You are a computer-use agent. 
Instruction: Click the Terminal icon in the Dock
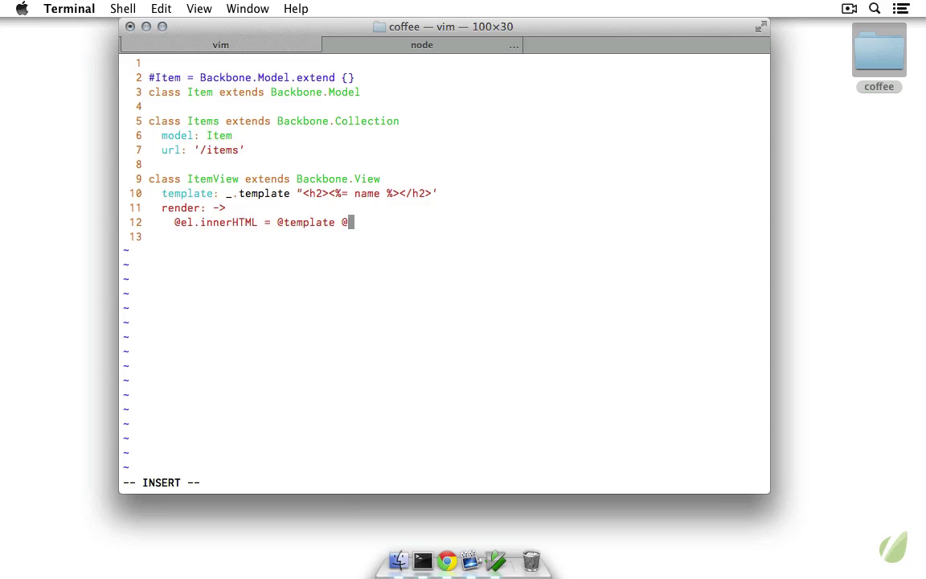423,561
